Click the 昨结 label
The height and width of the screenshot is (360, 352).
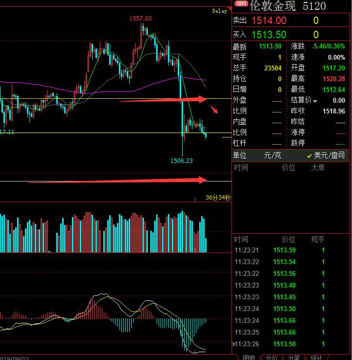pyautogui.click(x=298, y=121)
